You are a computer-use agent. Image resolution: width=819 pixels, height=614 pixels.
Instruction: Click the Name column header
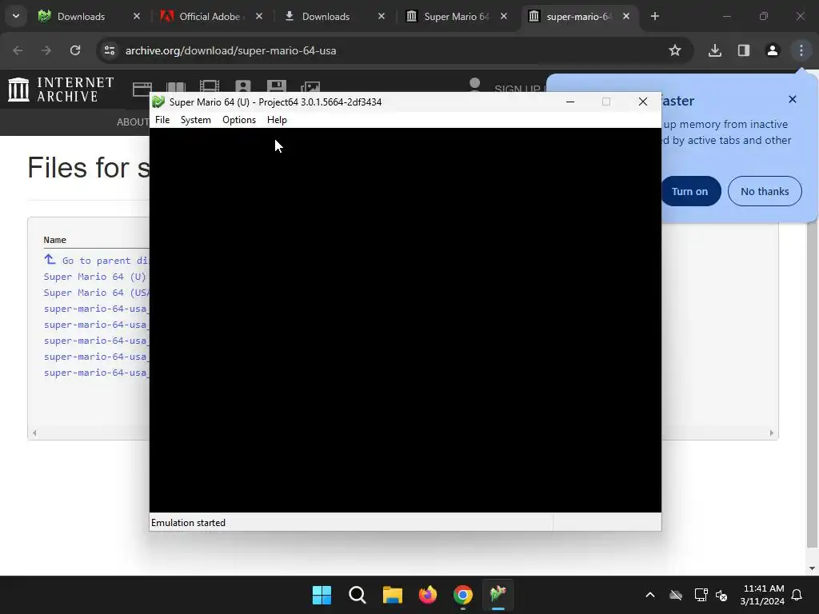(55, 240)
